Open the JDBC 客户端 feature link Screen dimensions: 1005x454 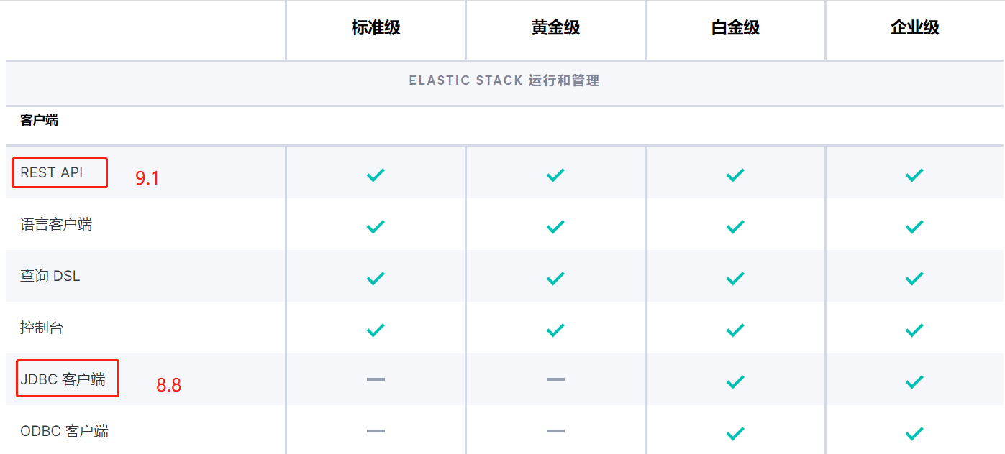point(63,379)
